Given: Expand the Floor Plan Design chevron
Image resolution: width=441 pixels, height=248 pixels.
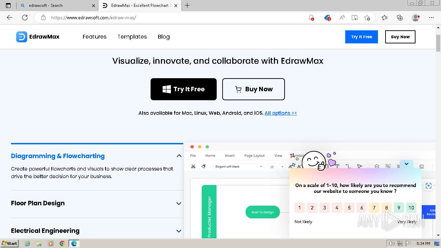Looking at the screenshot, I should 179,204.
